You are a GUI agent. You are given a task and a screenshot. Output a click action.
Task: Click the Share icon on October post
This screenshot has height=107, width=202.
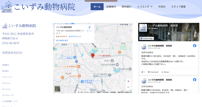(x=165, y=72)
